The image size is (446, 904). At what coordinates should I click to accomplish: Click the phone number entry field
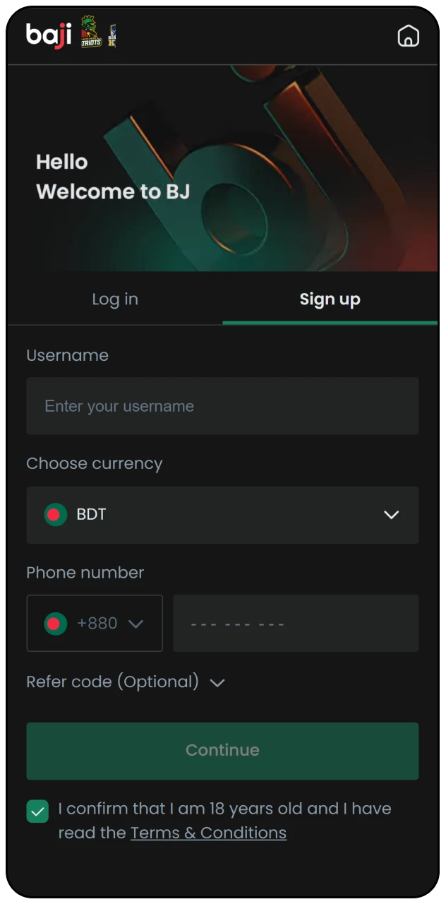[x=296, y=624]
